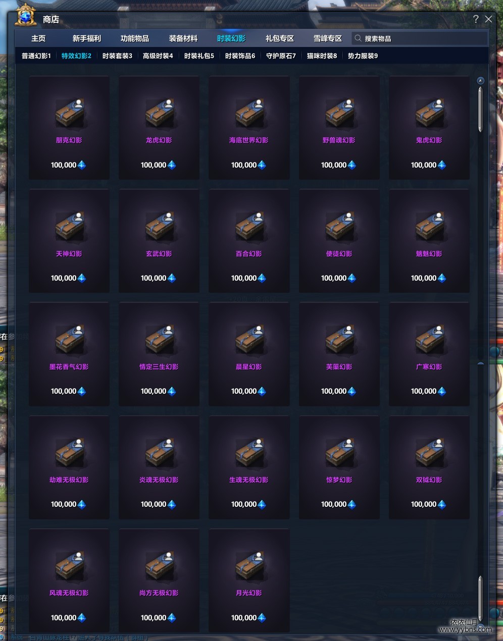Viewport: 503px width, 641px height.
Task: Click the shop emblem icon beside 商店
Action: 25,15
